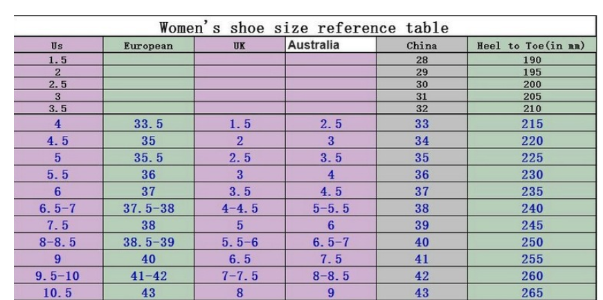The image size is (603, 300).
Task: Click the UK column header
Action: [240, 46]
